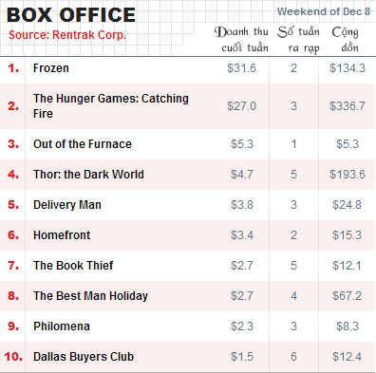376x373 pixels.
Task: Click the Cộng dồn column header
Action: 346,40
